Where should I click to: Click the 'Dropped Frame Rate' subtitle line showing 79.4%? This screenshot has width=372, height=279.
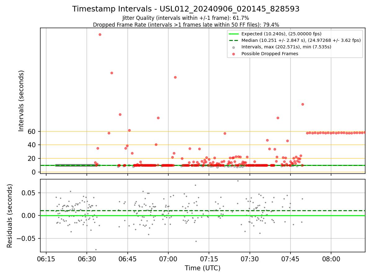click(x=186, y=25)
